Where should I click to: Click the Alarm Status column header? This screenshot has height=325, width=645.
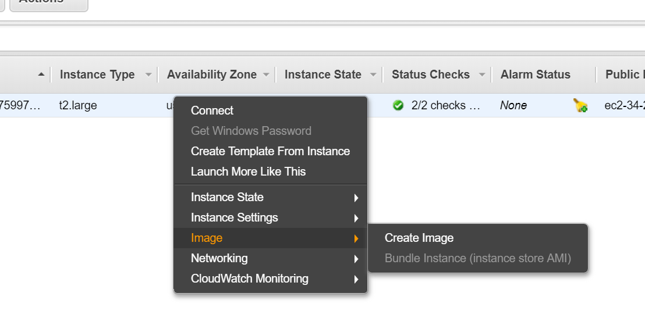(535, 74)
